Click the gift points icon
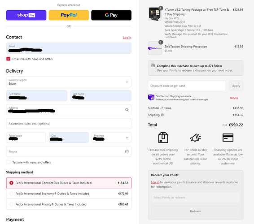Image resolution: width=254 pixels, height=224 pixels. [x=153, y=65]
